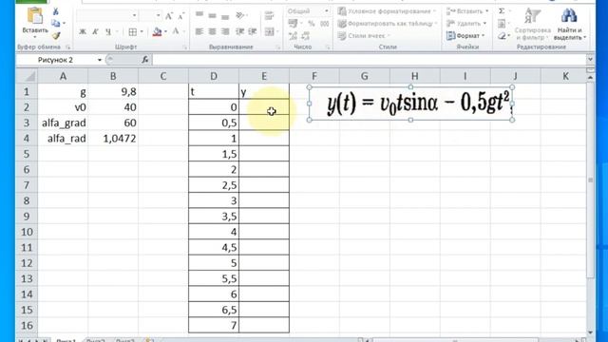
Task: Apply the percent style % button
Action: (312, 24)
